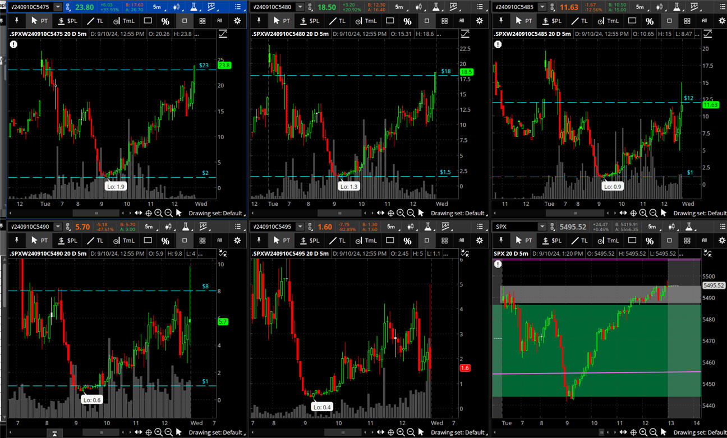The width and height of the screenshot is (727, 438).
Task: Select the TmL drawing tool in the SPX toolbar
Action: click(609, 240)
